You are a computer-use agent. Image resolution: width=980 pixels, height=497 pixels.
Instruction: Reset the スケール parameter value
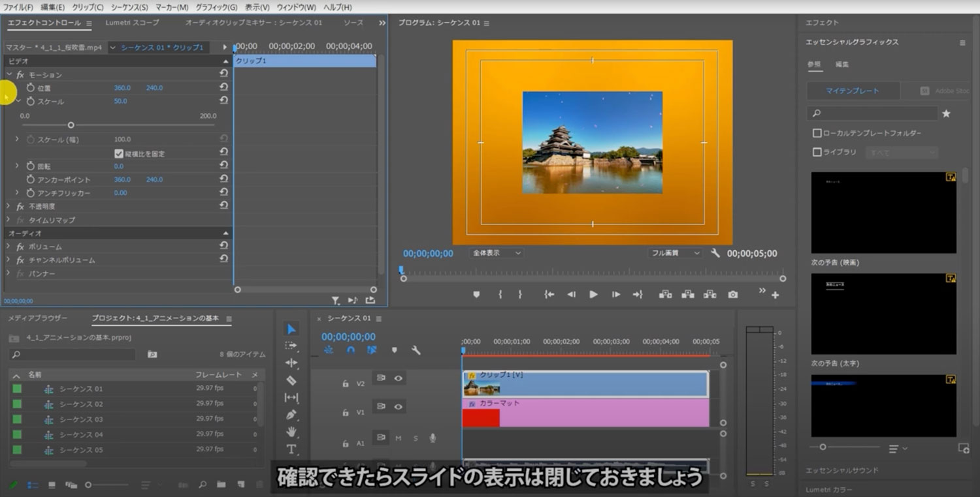223,101
